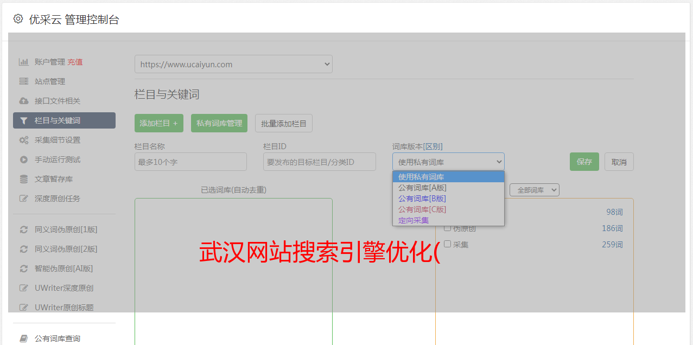Open UWriter深度原创 menu item

pyautogui.click(x=64, y=288)
